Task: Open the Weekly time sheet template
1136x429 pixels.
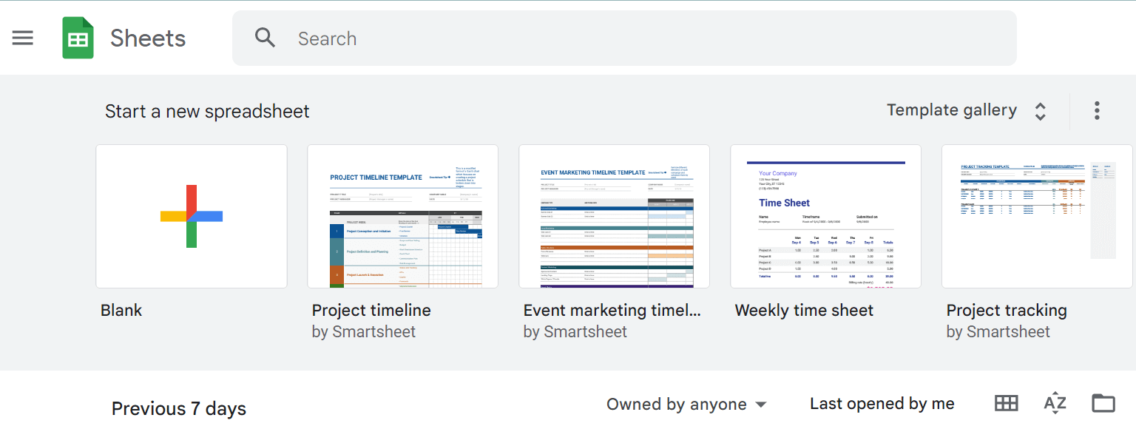Action: pos(825,216)
